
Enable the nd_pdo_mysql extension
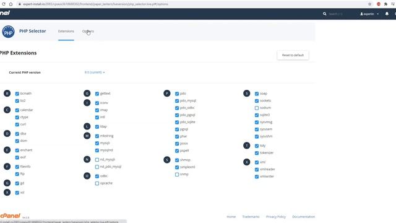pyautogui.click(x=97, y=167)
